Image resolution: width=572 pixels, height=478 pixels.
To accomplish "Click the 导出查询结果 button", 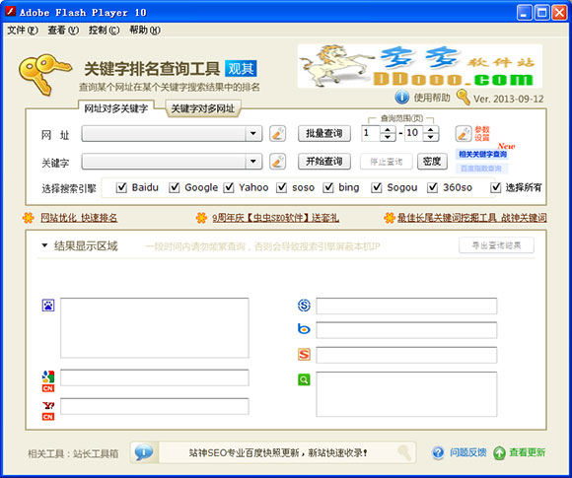I will [x=496, y=245].
